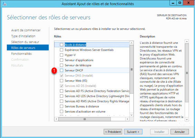Click the Précédent button
The width and height of the screenshot is (195, 138).
coord(113,132)
